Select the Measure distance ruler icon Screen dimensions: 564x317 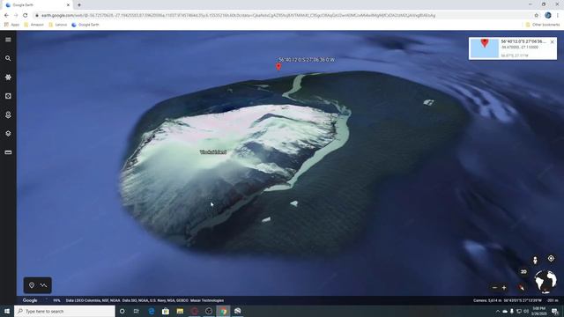[x=8, y=152]
